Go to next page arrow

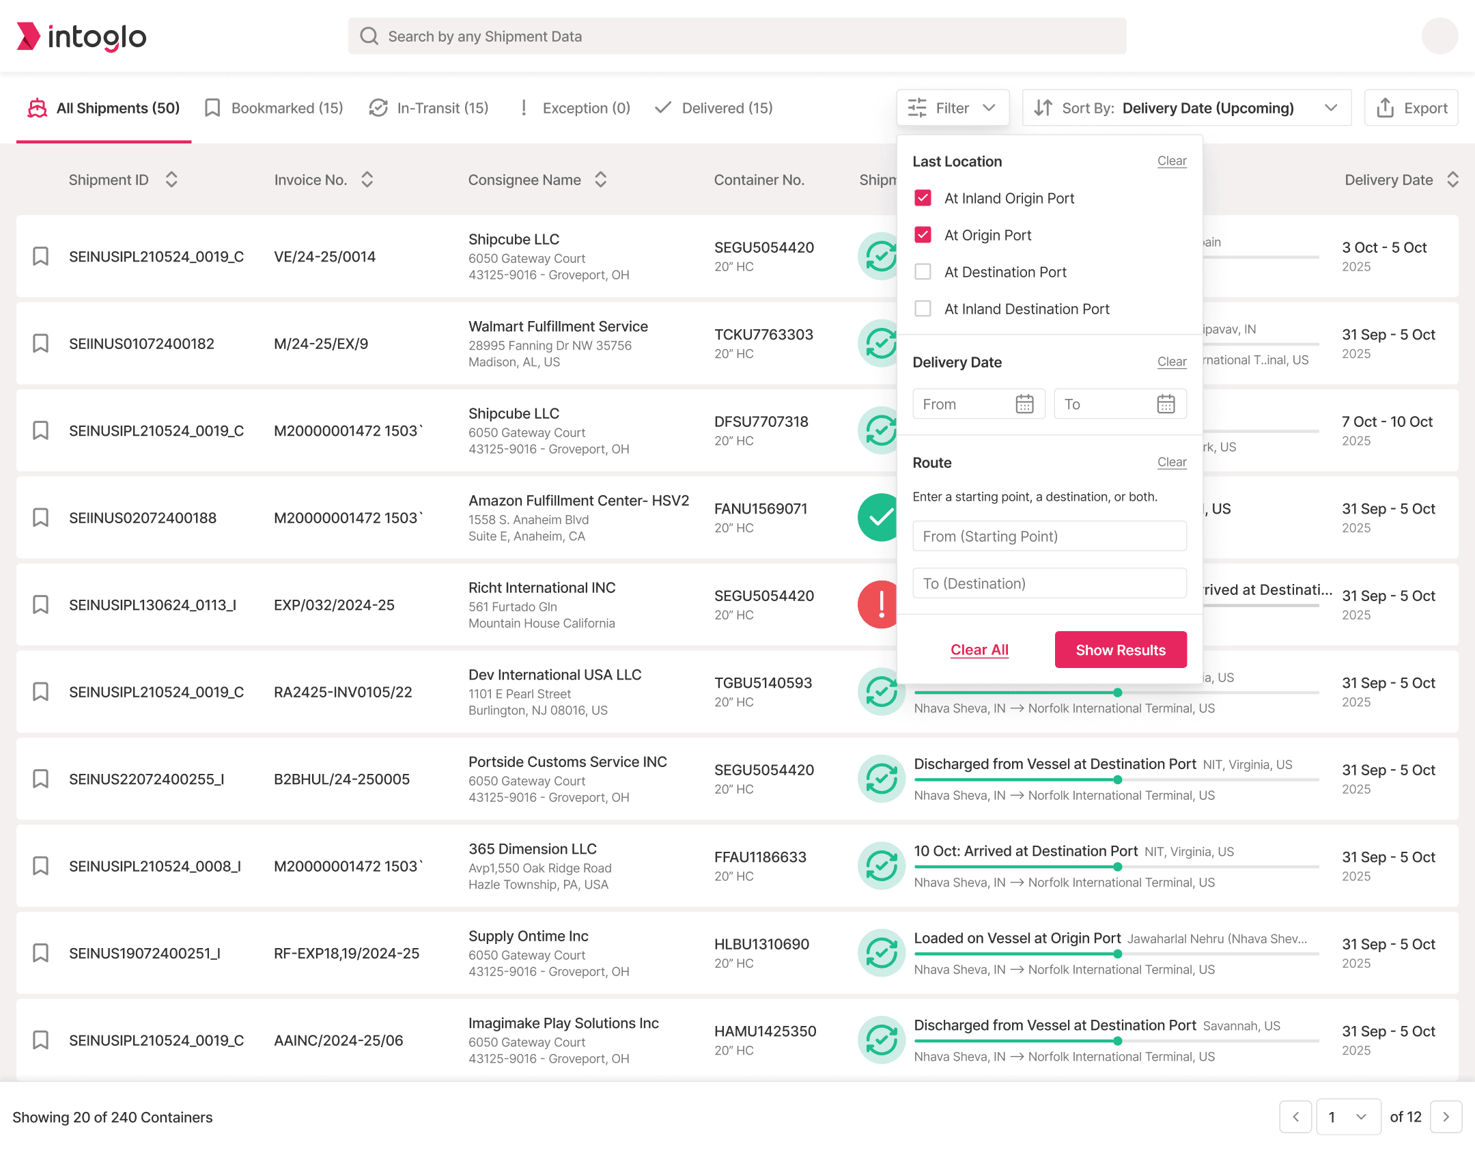pyautogui.click(x=1446, y=1117)
